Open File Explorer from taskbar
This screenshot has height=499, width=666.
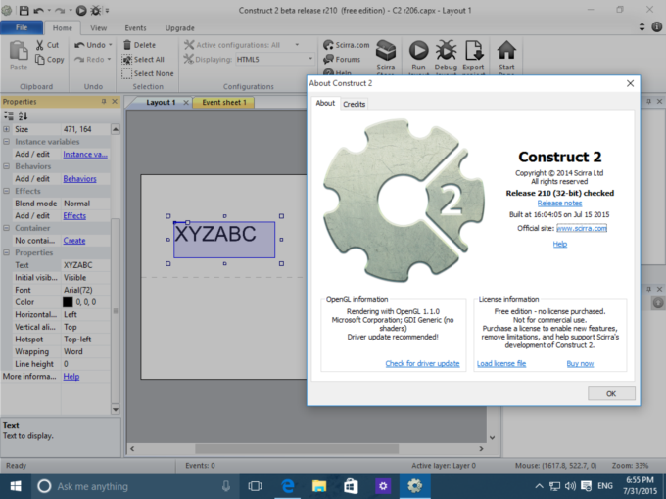click(x=319, y=486)
